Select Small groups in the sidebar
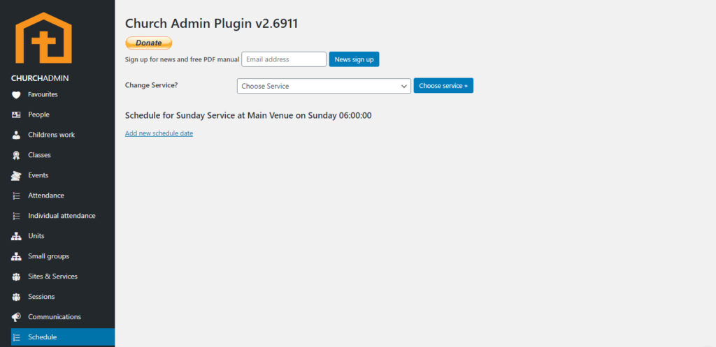This screenshot has width=716, height=347. [48, 256]
